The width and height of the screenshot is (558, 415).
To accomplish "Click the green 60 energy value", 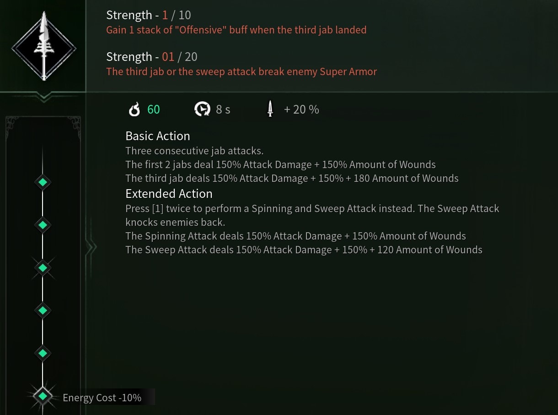I will click(x=154, y=109).
